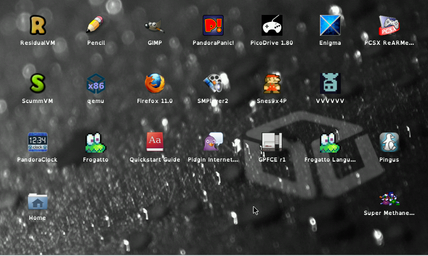The width and height of the screenshot is (428, 256).
Task: Open Firefox 11.0 browser icon
Action: coord(155,84)
